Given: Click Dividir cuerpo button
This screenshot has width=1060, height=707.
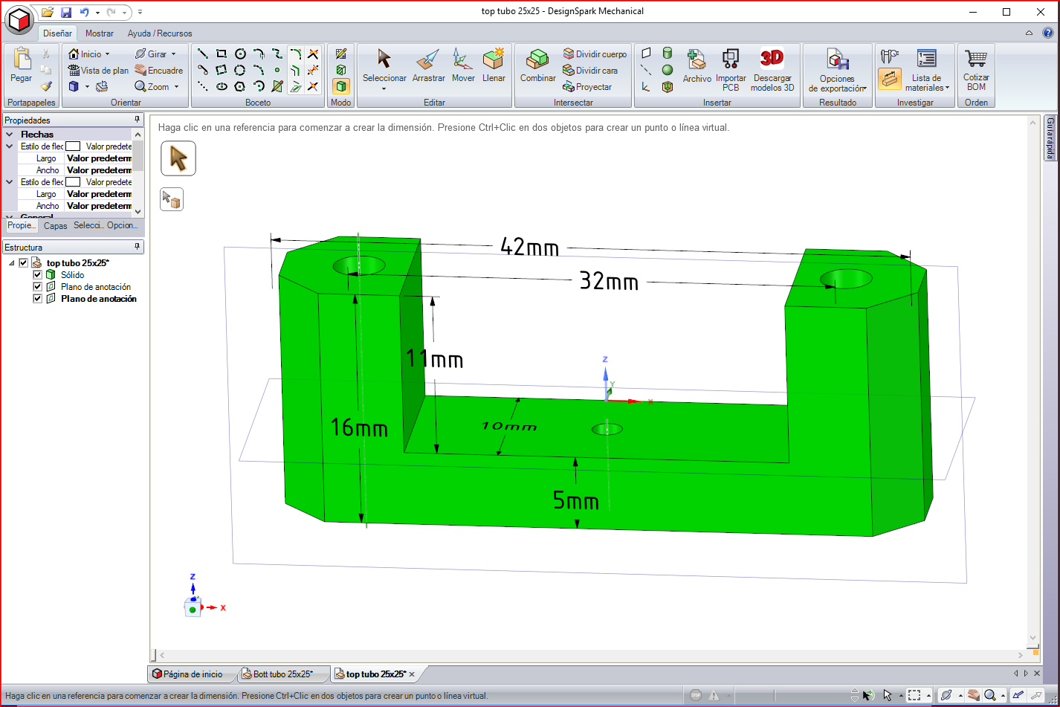Looking at the screenshot, I should click(x=595, y=54).
